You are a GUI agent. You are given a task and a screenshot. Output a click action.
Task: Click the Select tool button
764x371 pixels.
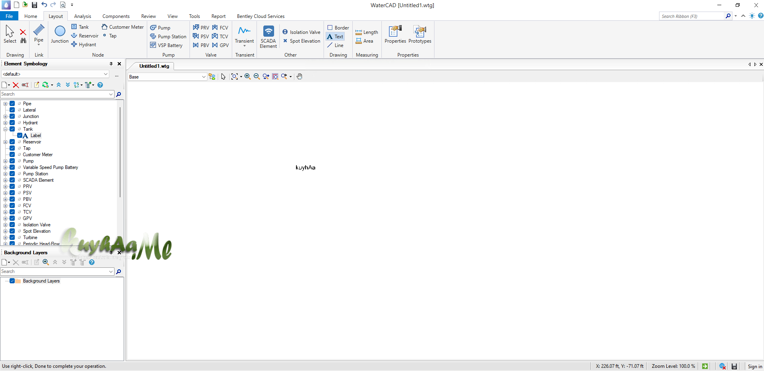10,34
